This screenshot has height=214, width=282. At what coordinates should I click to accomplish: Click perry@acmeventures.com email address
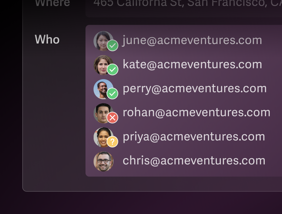(x=194, y=88)
